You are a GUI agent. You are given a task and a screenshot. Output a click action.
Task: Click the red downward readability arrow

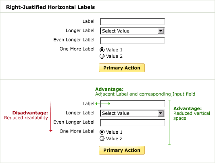click(51, 116)
